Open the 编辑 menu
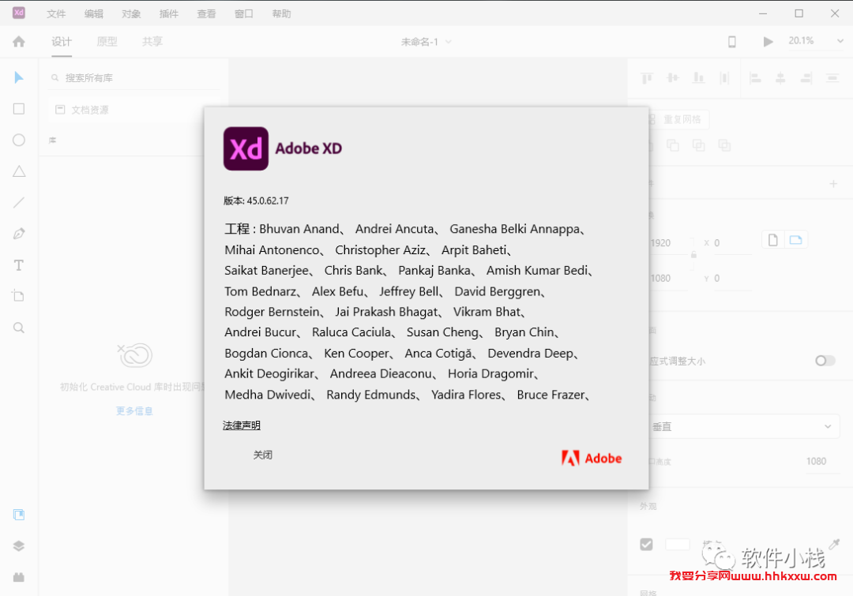This screenshot has height=596, width=853. coord(93,13)
